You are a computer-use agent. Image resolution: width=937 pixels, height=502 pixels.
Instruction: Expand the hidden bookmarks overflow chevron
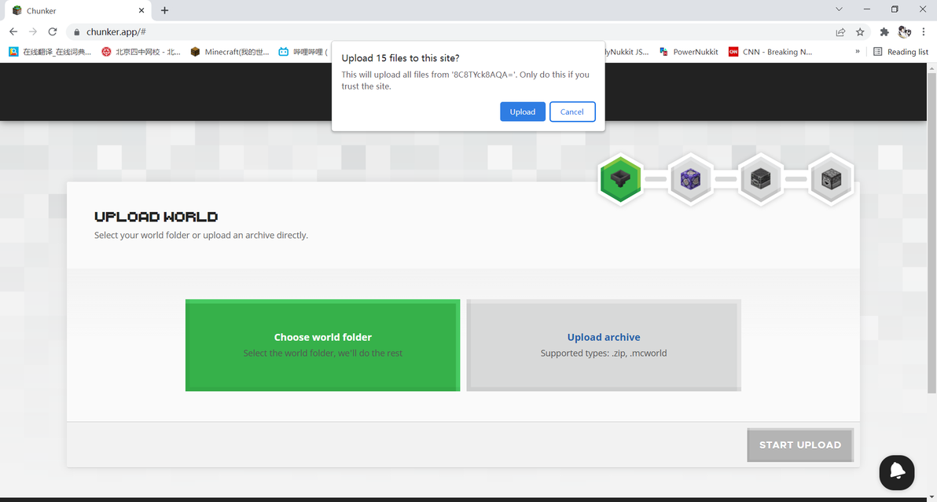click(858, 51)
